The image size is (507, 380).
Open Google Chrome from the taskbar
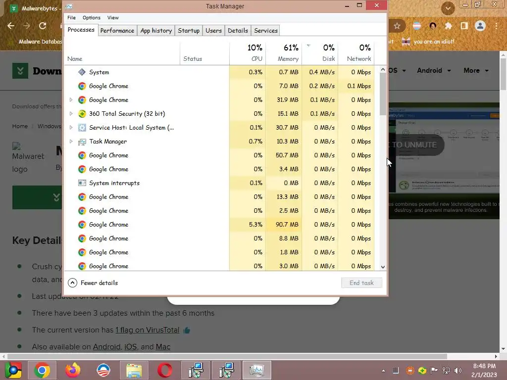[42, 370]
